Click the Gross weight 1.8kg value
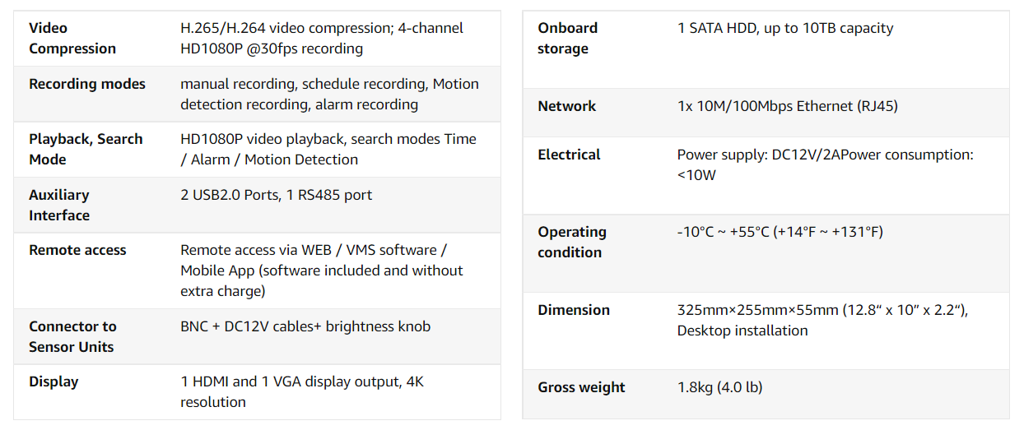 point(720,387)
